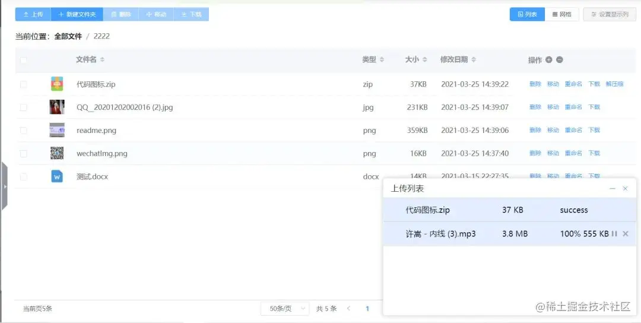
Task: Select 许嵩 - 内线 (3).mp3 upload row
Action: (510, 234)
